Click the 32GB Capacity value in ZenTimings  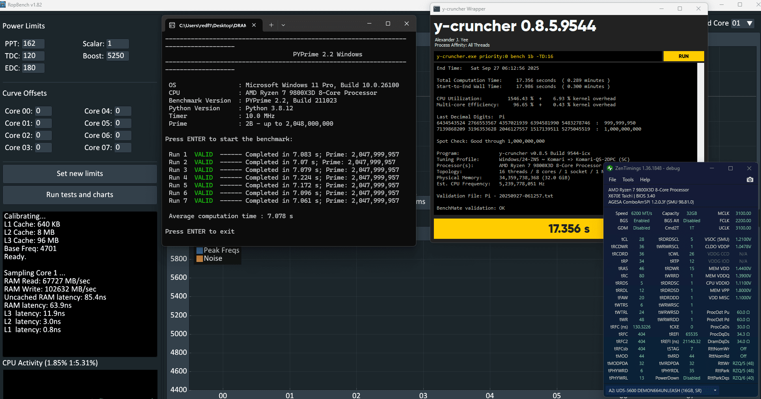coord(692,213)
